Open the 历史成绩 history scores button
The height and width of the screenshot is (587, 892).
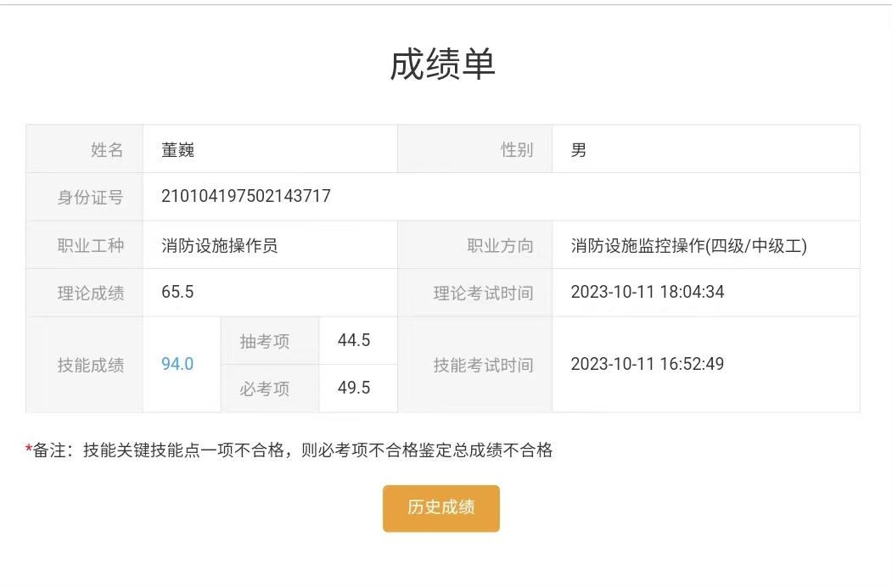pos(440,508)
